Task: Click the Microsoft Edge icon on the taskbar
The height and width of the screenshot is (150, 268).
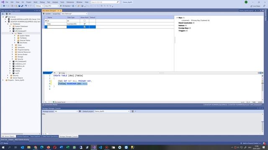Action: pyautogui.click(x=42, y=147)
